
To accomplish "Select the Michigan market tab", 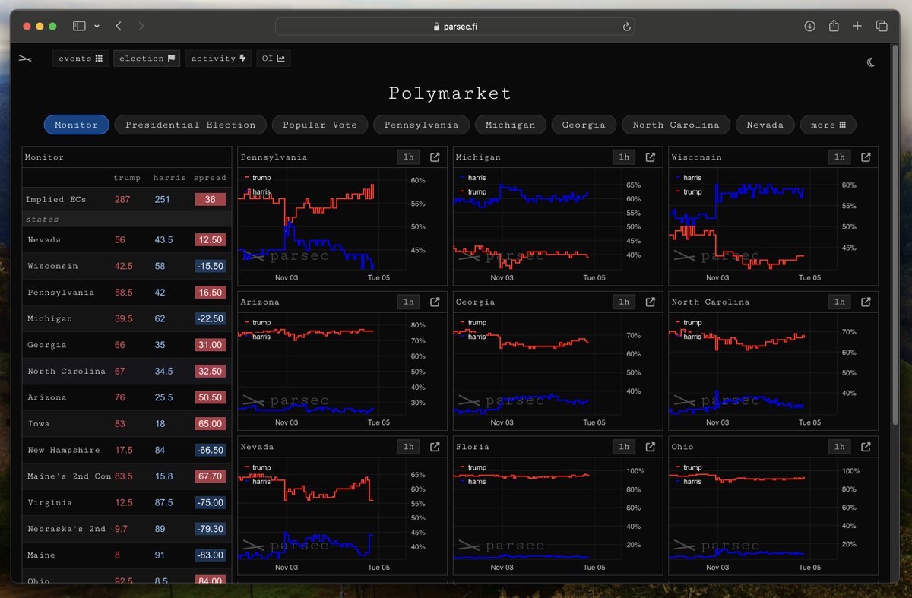I will coord(510,125).
